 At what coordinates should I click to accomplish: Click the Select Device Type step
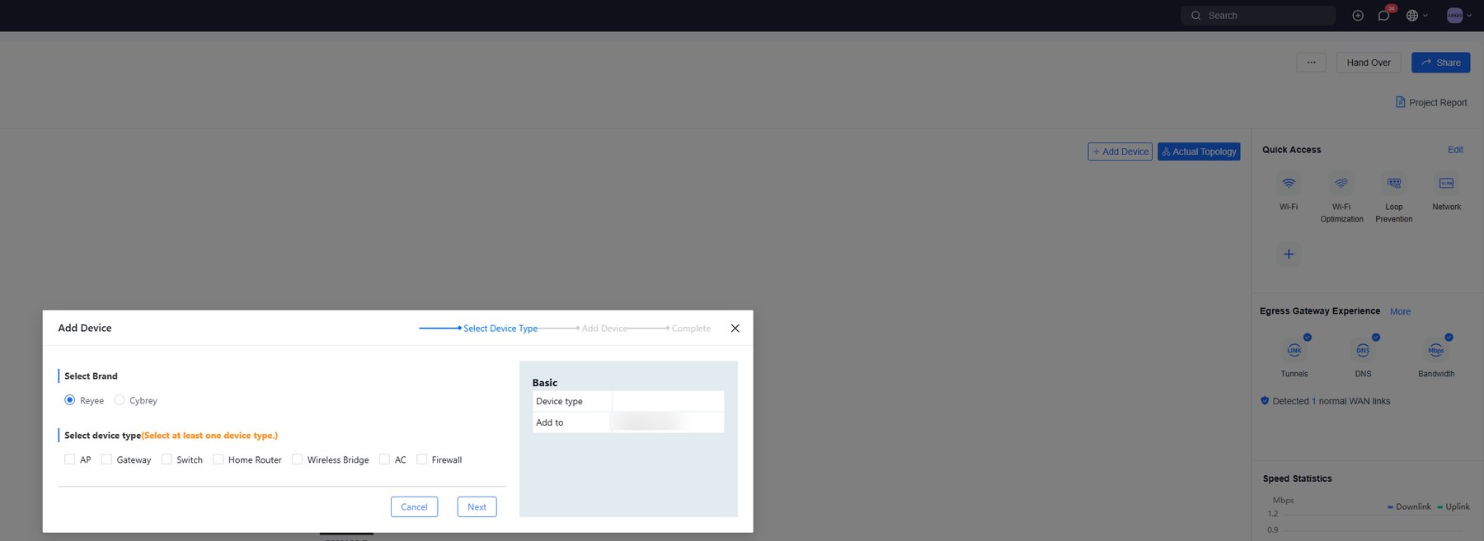(500, 329)
